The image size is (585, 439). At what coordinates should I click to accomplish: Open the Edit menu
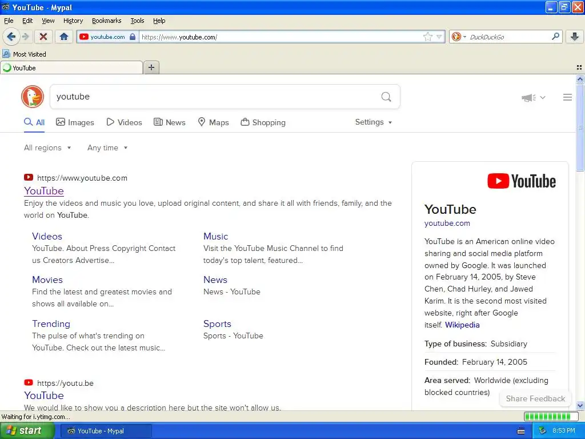click(x=27, y=21)
